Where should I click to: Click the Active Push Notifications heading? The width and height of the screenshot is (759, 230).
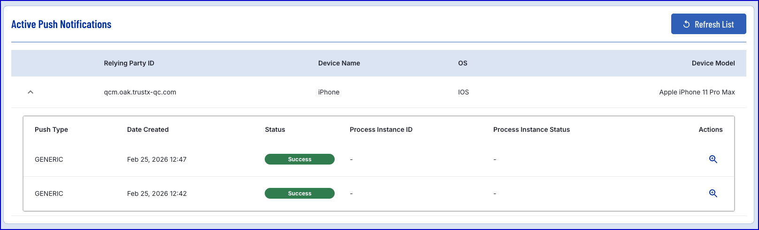pos(61,24)
